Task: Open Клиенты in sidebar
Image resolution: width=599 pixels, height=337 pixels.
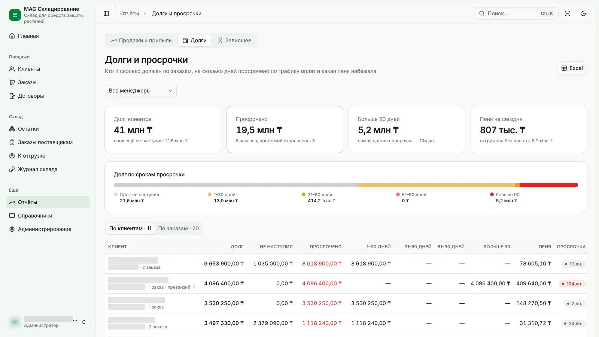Action: click(48, 69)
